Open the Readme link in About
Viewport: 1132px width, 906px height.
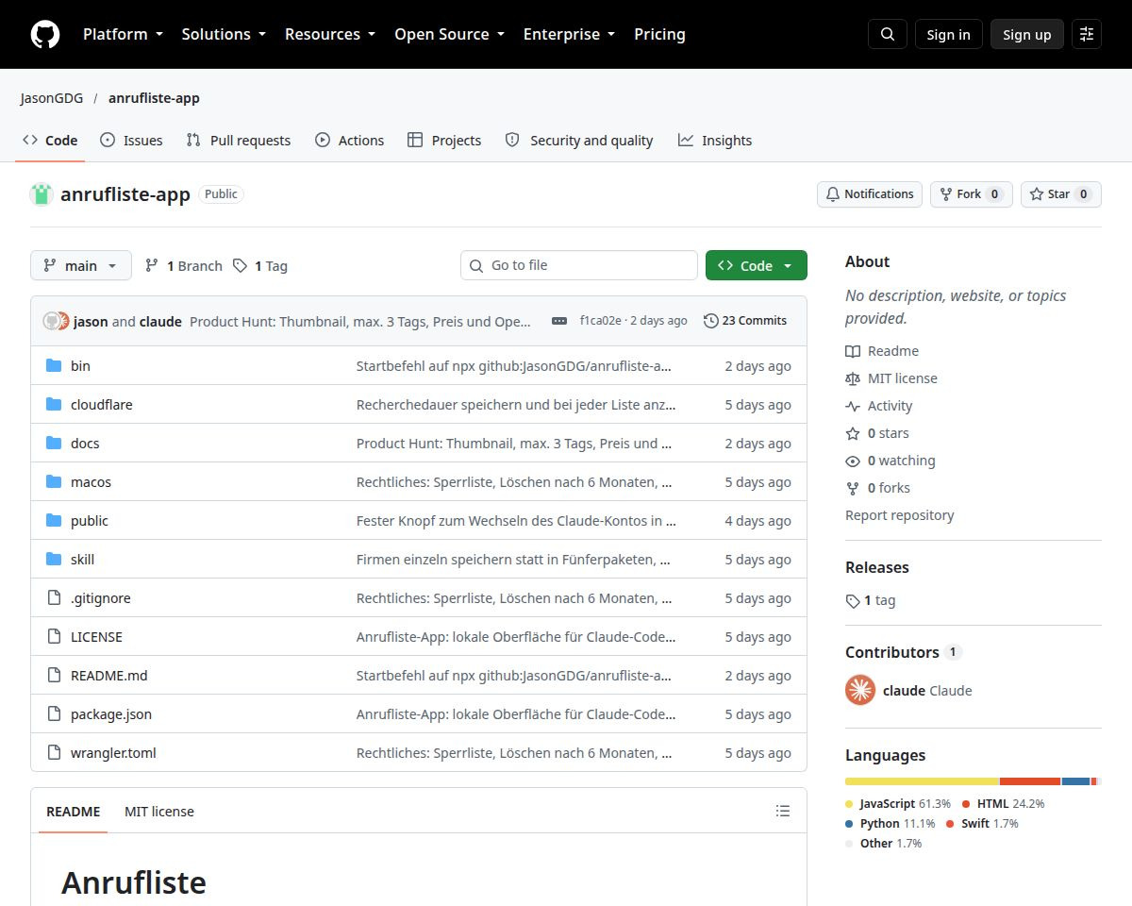(x=882, y=351)
